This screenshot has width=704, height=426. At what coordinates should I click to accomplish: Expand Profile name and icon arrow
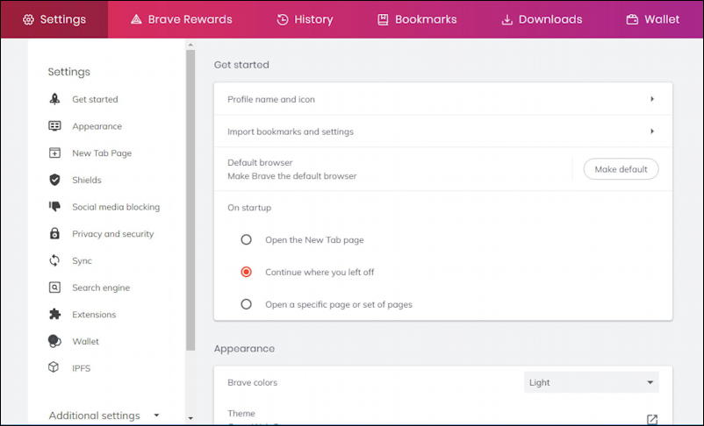tap(652, 99)
